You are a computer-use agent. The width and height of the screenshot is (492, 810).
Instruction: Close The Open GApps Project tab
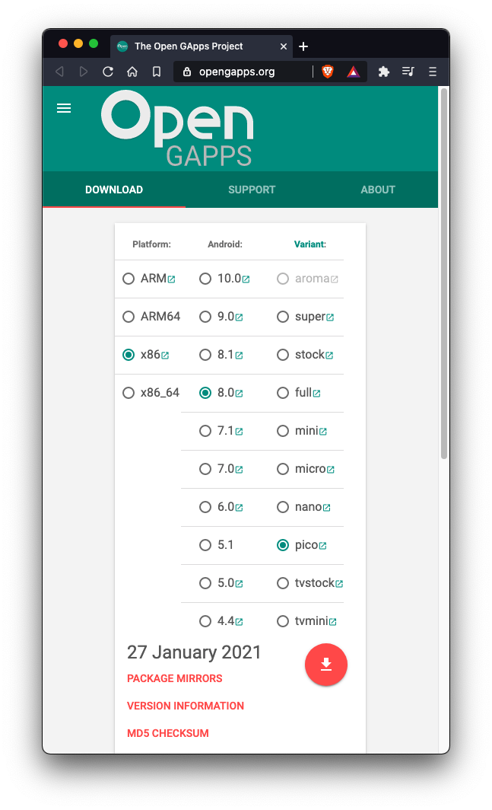click(284, 46)
